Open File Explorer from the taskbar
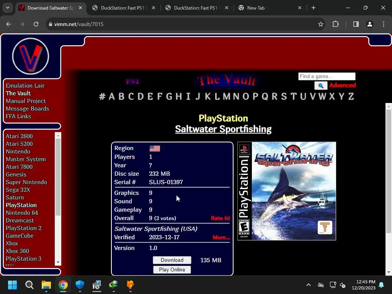Screen dimensions: 392x294 click(46, 285)
